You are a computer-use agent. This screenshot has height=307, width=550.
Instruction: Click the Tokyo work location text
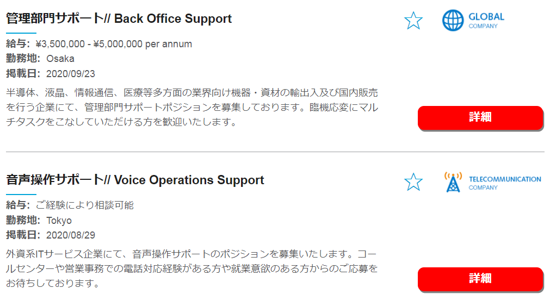(59, 221)
